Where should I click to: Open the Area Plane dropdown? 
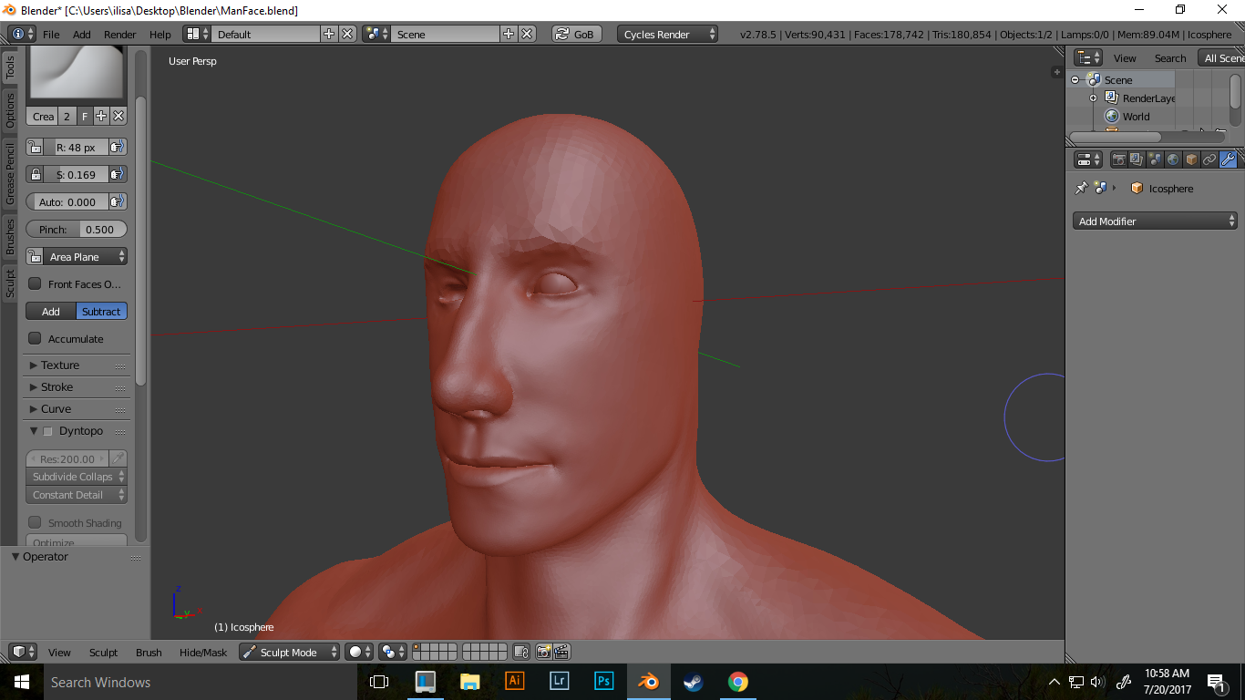pyautogui.click(x=86, y=256)
